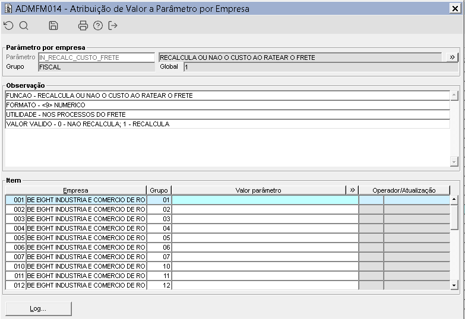Click up arrow of Item grid scrollbar
This screenshot has width=465, height=319.
click(454, 200)
